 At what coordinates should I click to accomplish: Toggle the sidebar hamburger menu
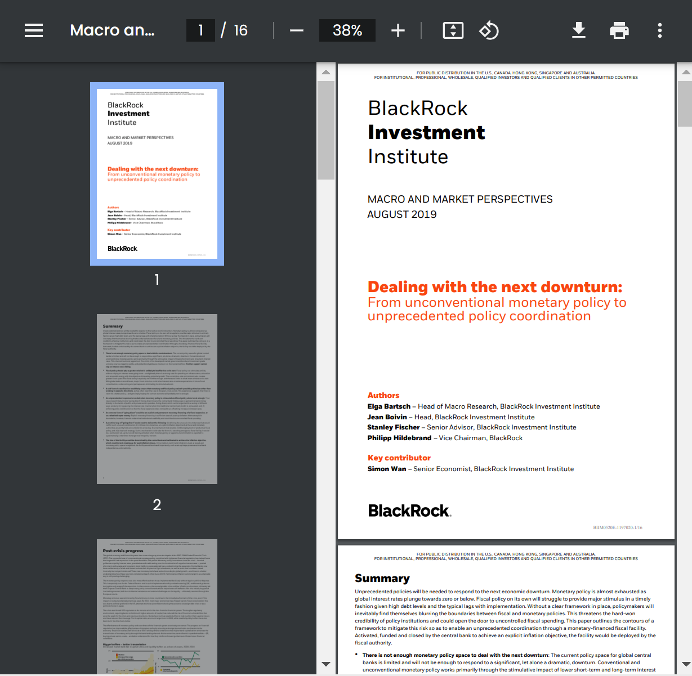click(x=34, y=30)
